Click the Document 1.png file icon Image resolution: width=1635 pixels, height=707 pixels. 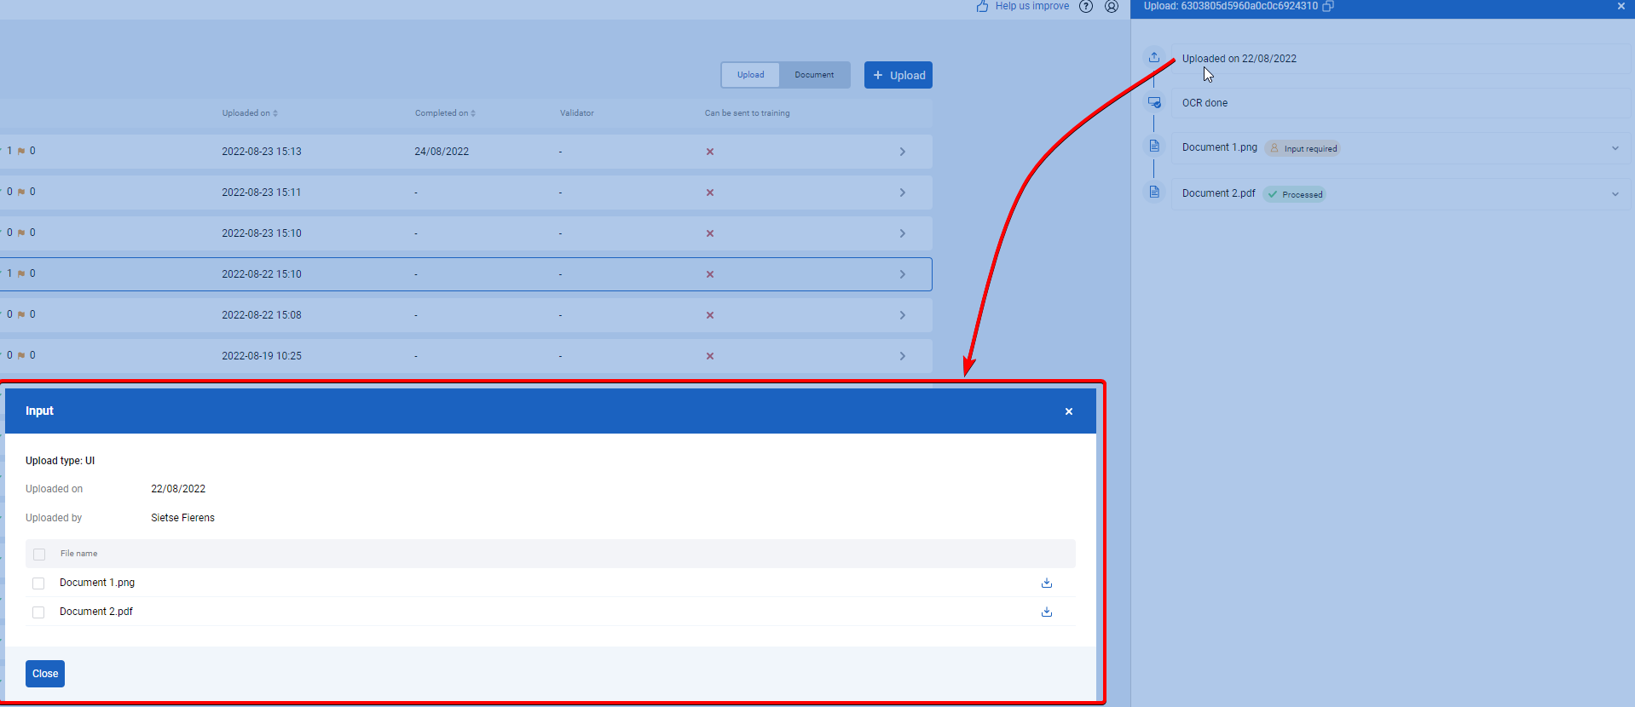pos(1154,147)
